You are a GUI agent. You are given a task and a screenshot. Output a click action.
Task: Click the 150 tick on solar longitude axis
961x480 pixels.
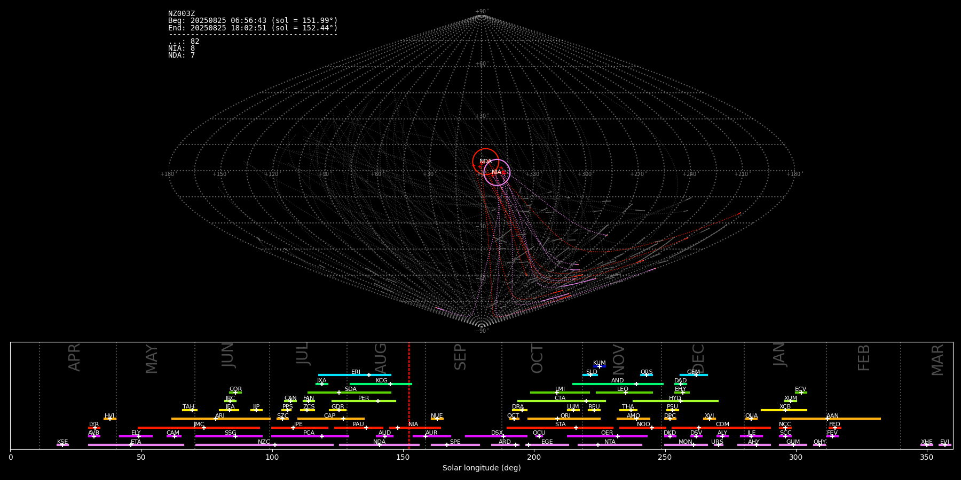403,457
